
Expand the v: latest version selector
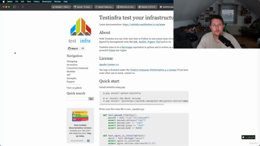coord(248,137)
